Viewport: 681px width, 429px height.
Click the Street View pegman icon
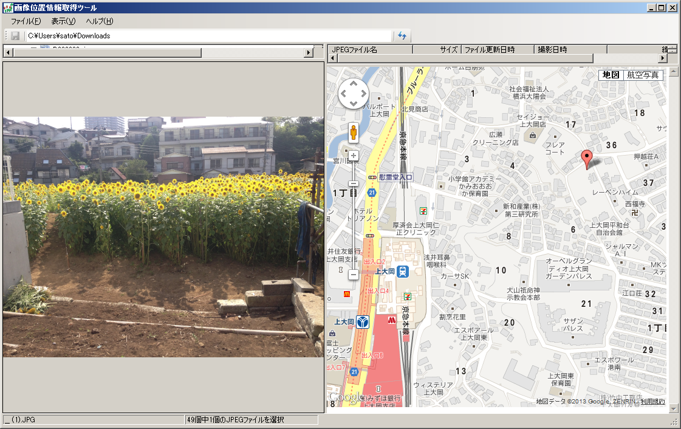[353, 131]
